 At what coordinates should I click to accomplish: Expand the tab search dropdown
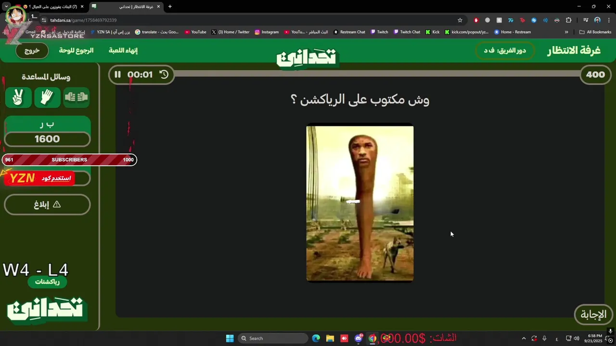point(6,7)
